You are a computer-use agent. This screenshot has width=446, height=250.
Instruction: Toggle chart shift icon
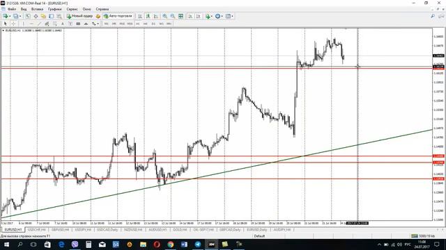pos(198,16)
